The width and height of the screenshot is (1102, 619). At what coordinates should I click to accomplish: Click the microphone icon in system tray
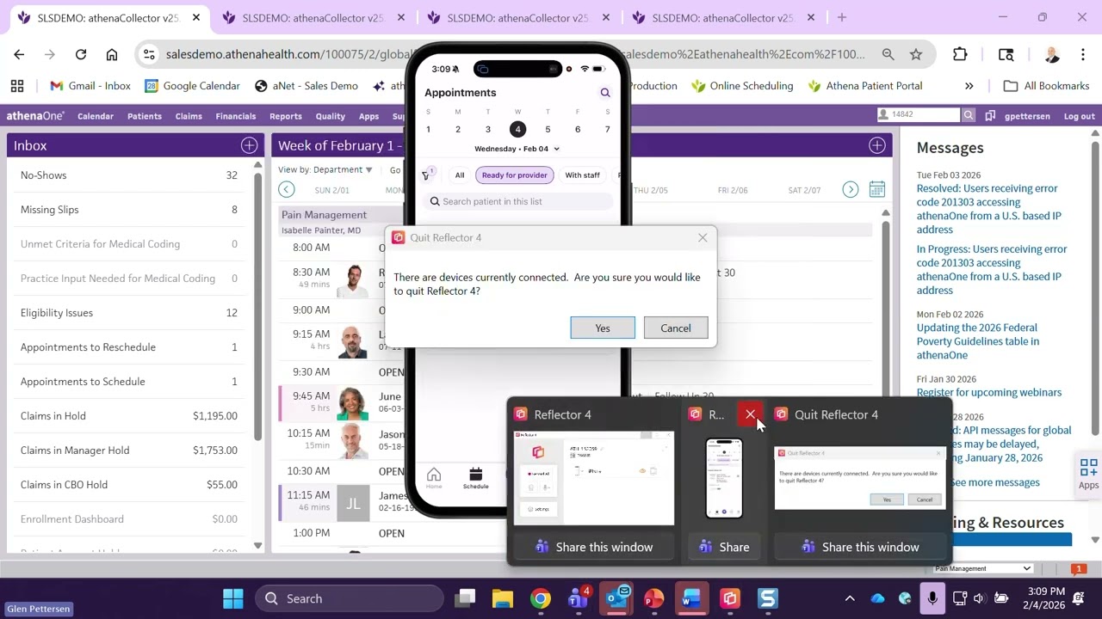pyautogui.click(x=932, y=598)
